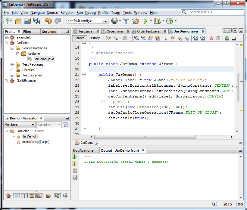
Task: Toggle Rectangular Selection in editor toolbar
Action: pos(164,38)
